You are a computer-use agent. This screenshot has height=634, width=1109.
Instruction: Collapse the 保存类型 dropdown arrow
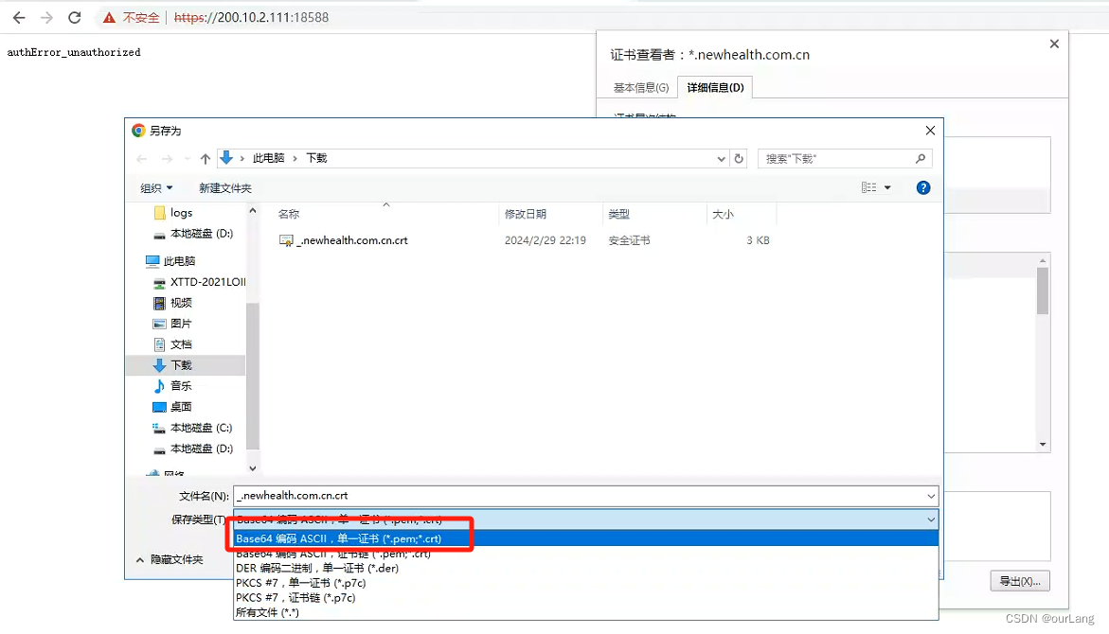coord(931,520)
